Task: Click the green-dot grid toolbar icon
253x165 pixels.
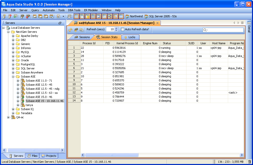Action: click(15, 16)
